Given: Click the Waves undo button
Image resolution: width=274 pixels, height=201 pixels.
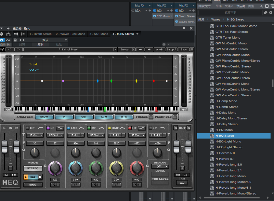Looking at the screenshot, I should point(10,50).
